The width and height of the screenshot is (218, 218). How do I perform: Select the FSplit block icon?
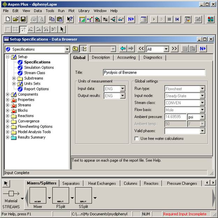(x=61, y=196)
